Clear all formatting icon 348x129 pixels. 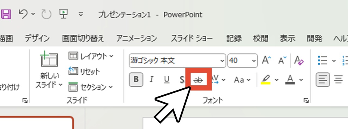coord(299,60)
